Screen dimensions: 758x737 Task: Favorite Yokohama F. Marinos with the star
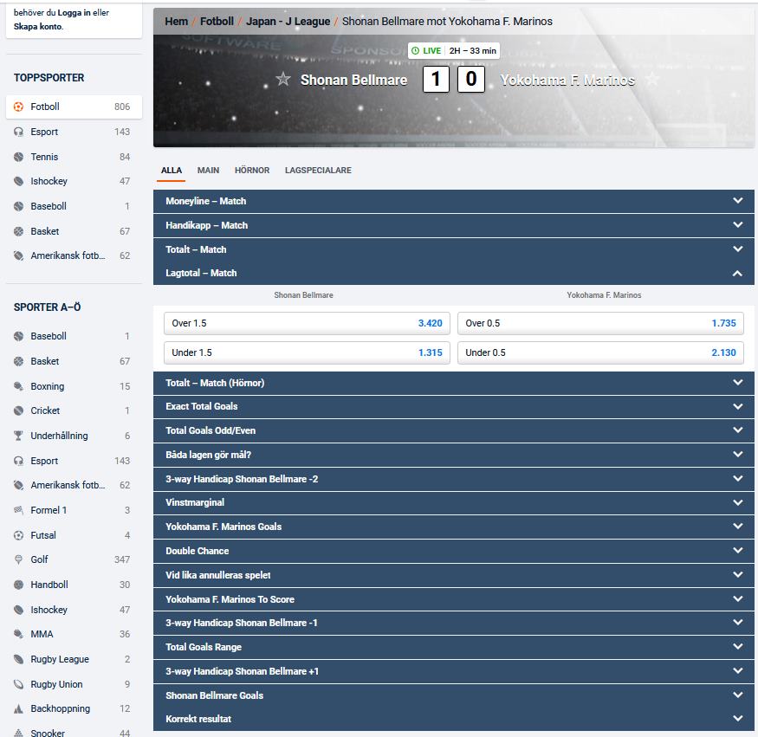coord(651,79)
